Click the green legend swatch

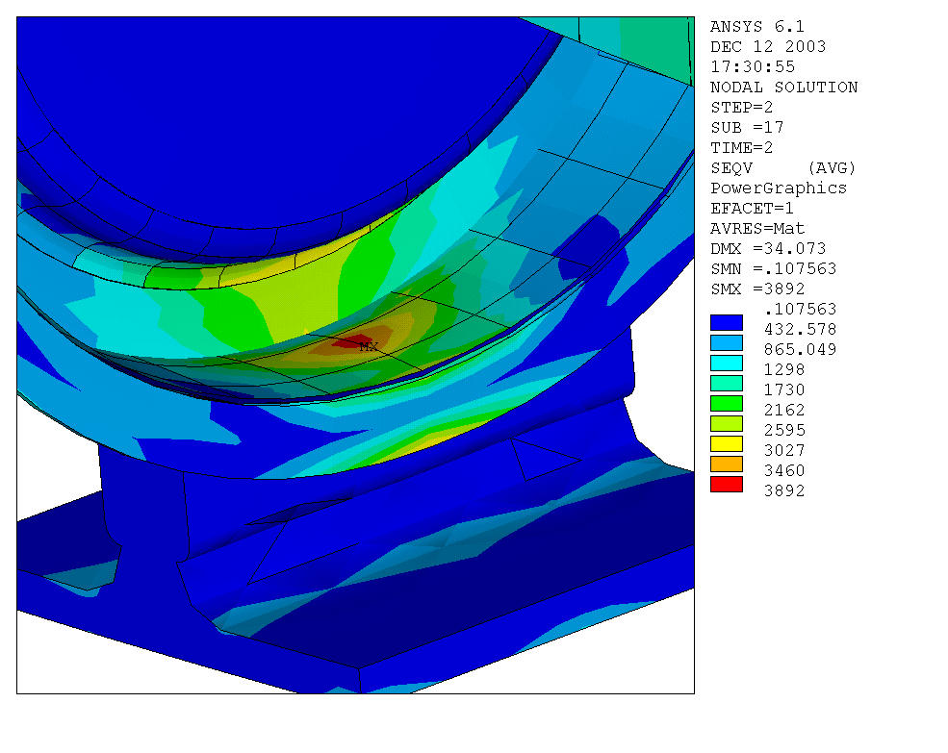[726, 404]
